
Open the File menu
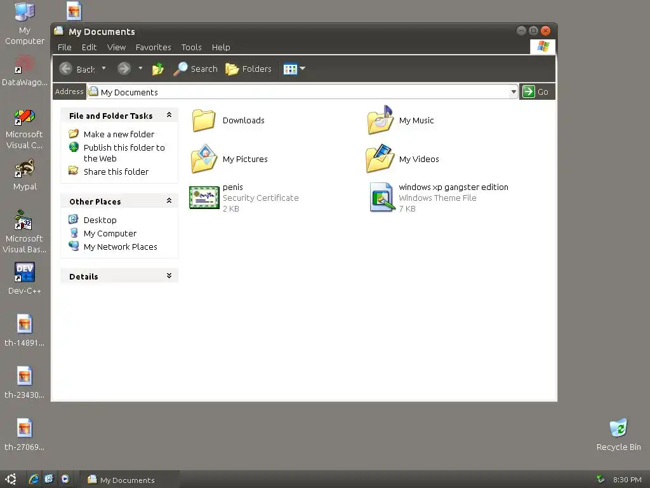click(x=64, y=47)
